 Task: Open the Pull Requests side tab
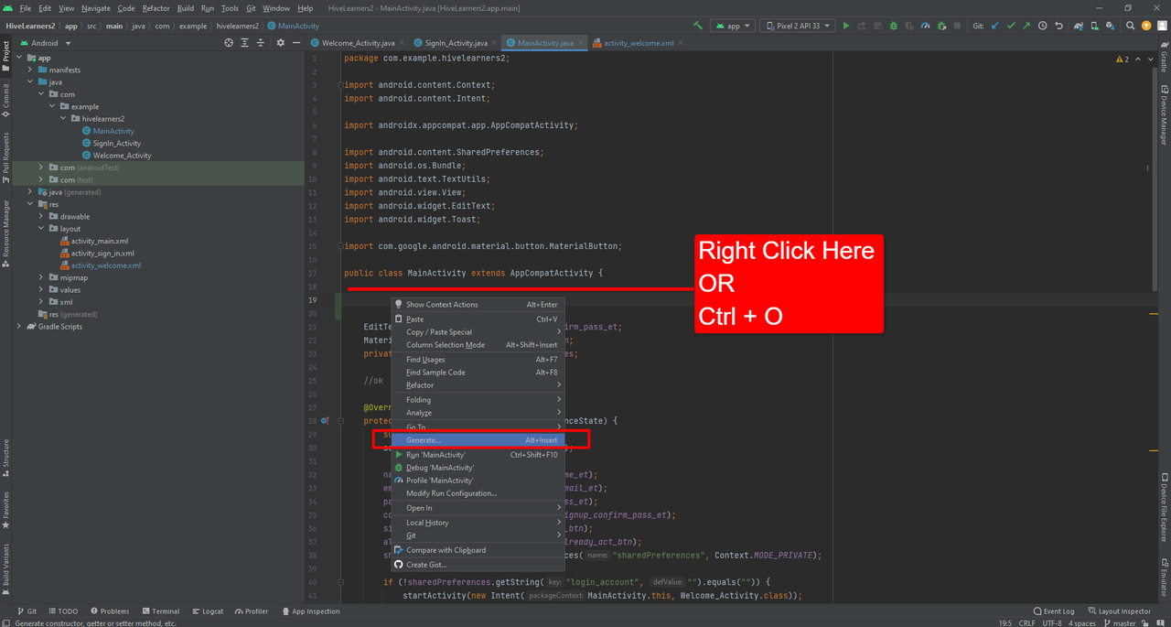click(5, 157)
